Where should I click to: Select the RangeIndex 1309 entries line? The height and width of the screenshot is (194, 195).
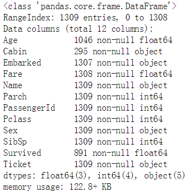tap(85, 18)
